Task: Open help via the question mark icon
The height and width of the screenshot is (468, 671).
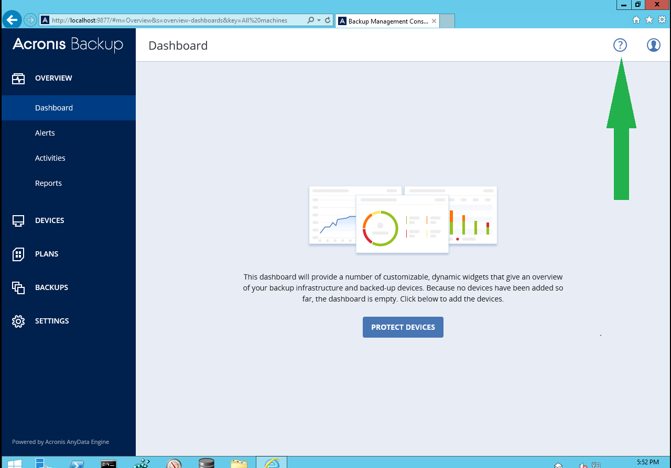Action: [620, 45]
